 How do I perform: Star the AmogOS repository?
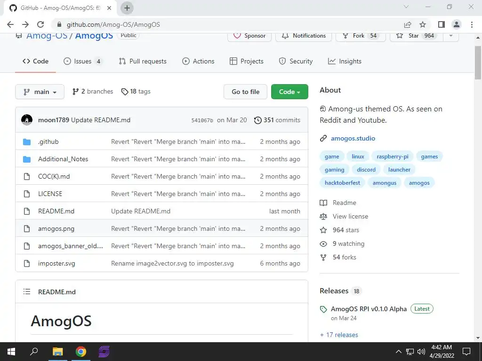(417, 36)
